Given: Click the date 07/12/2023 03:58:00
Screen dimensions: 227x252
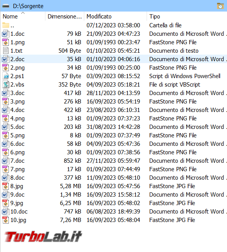Looking at the screenshot, I should [x=113, y=25].
